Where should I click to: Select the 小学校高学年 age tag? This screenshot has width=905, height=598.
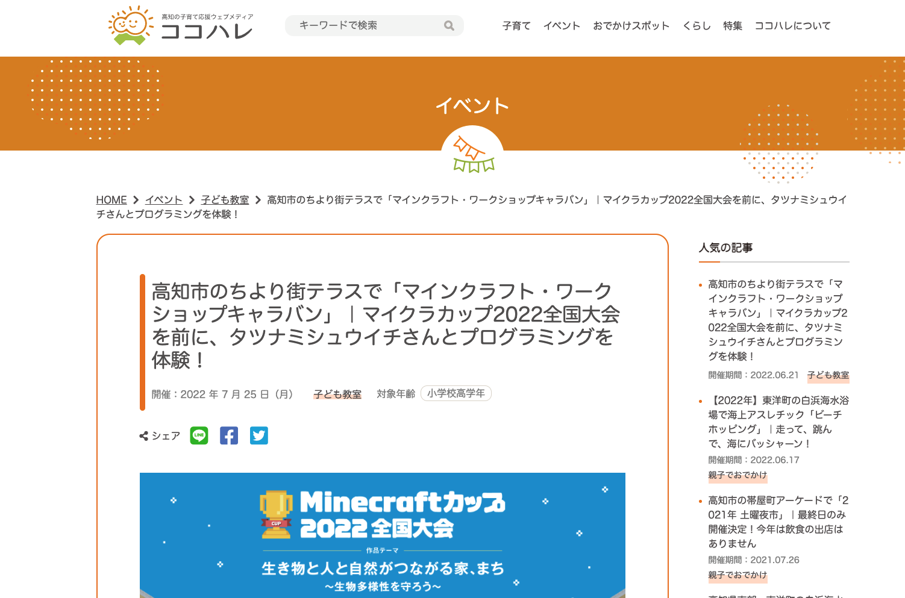[456, 393]
